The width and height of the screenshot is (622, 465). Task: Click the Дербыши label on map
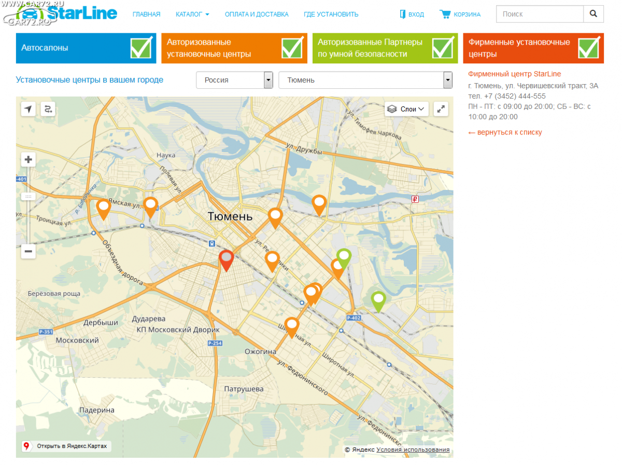(101, 323)
